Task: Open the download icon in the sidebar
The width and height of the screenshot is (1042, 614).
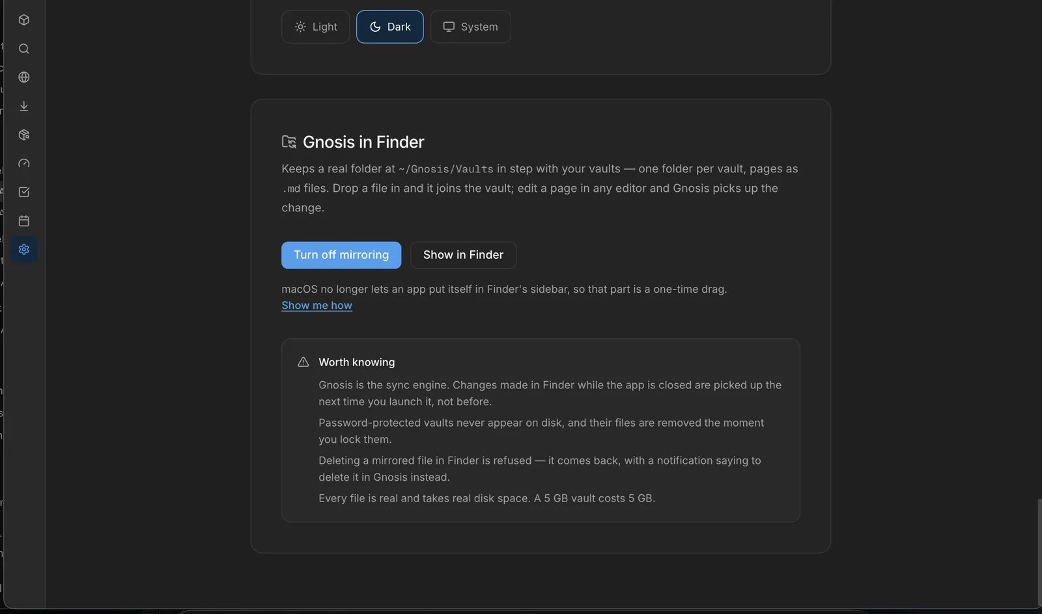Action: (24, 106)
